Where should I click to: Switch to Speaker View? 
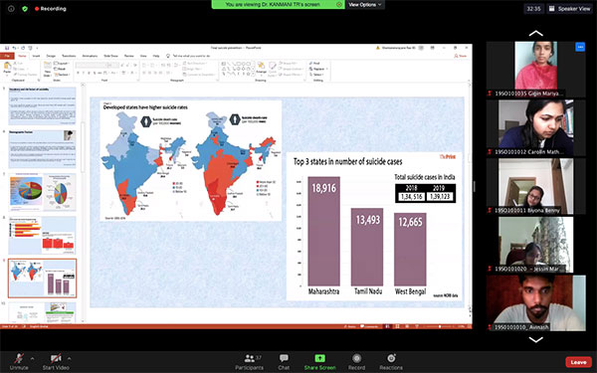coord(569,9)
